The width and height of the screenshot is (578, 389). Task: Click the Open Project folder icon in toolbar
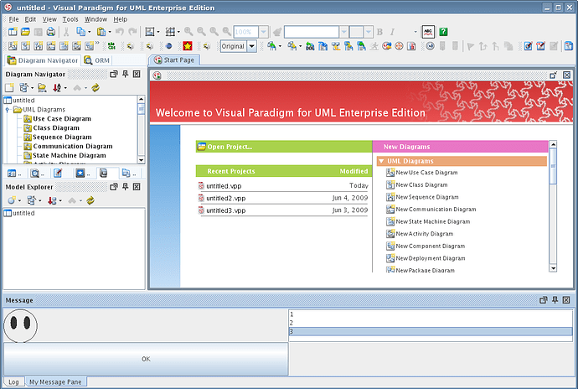tap(25, 32)
